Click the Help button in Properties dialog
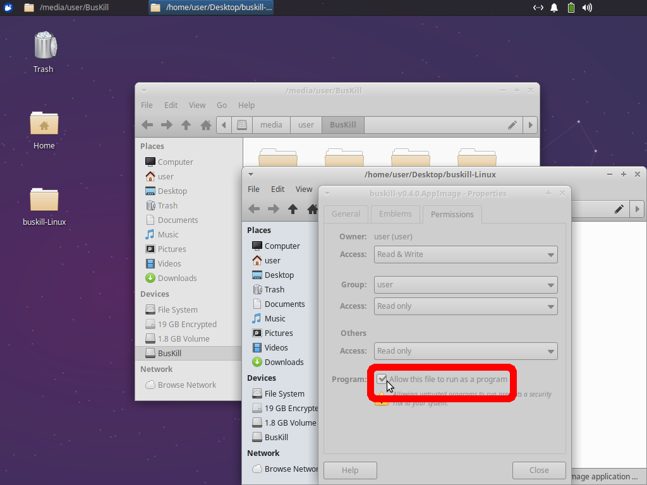 click(x=350, y=470)
